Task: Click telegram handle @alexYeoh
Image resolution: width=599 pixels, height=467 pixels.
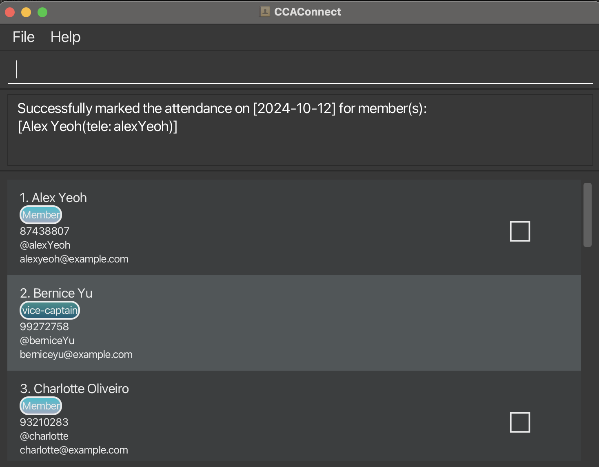Action: 45,245
